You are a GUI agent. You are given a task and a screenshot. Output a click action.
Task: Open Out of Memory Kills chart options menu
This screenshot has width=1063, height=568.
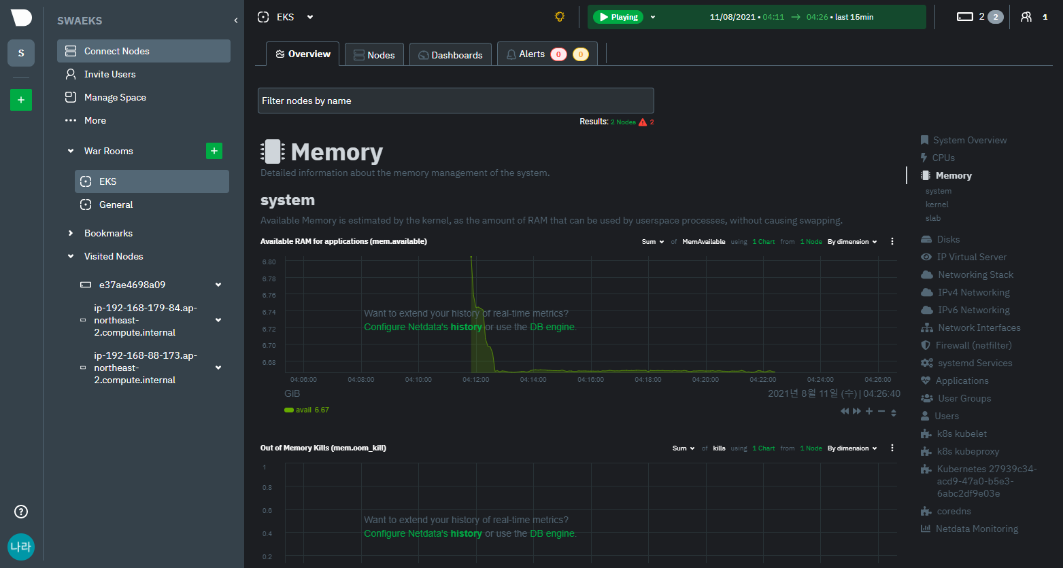click(892, 448)
